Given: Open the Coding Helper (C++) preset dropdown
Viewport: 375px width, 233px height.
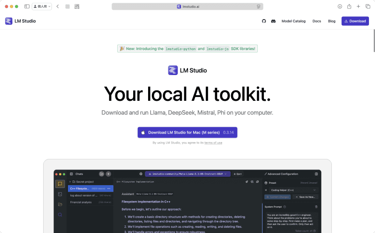Looking at the screenshot, I should click(294, 190).
